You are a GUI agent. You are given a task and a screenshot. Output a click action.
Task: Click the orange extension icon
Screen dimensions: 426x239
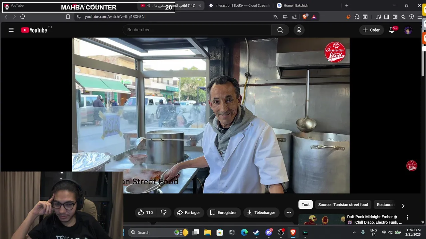coord(348,17)
